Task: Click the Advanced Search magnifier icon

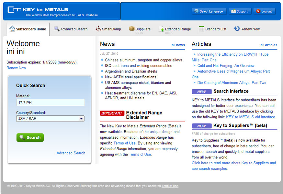Action: click(x=57, y=29)
